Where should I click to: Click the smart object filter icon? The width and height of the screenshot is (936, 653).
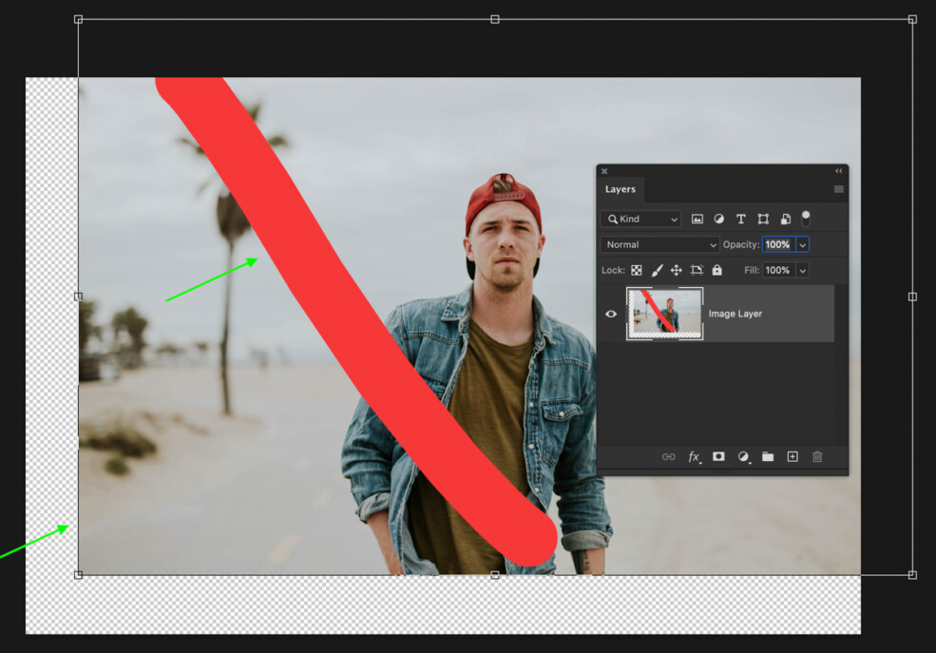coord(786,219)
